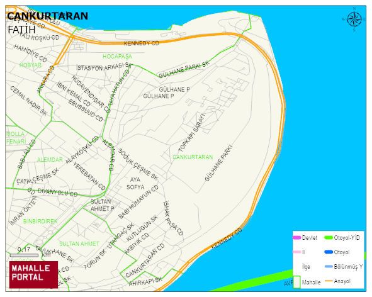Click the BABI HÜMAYUN CD label
This screenshot has width=372, height=297.
(x=138, y=201)
